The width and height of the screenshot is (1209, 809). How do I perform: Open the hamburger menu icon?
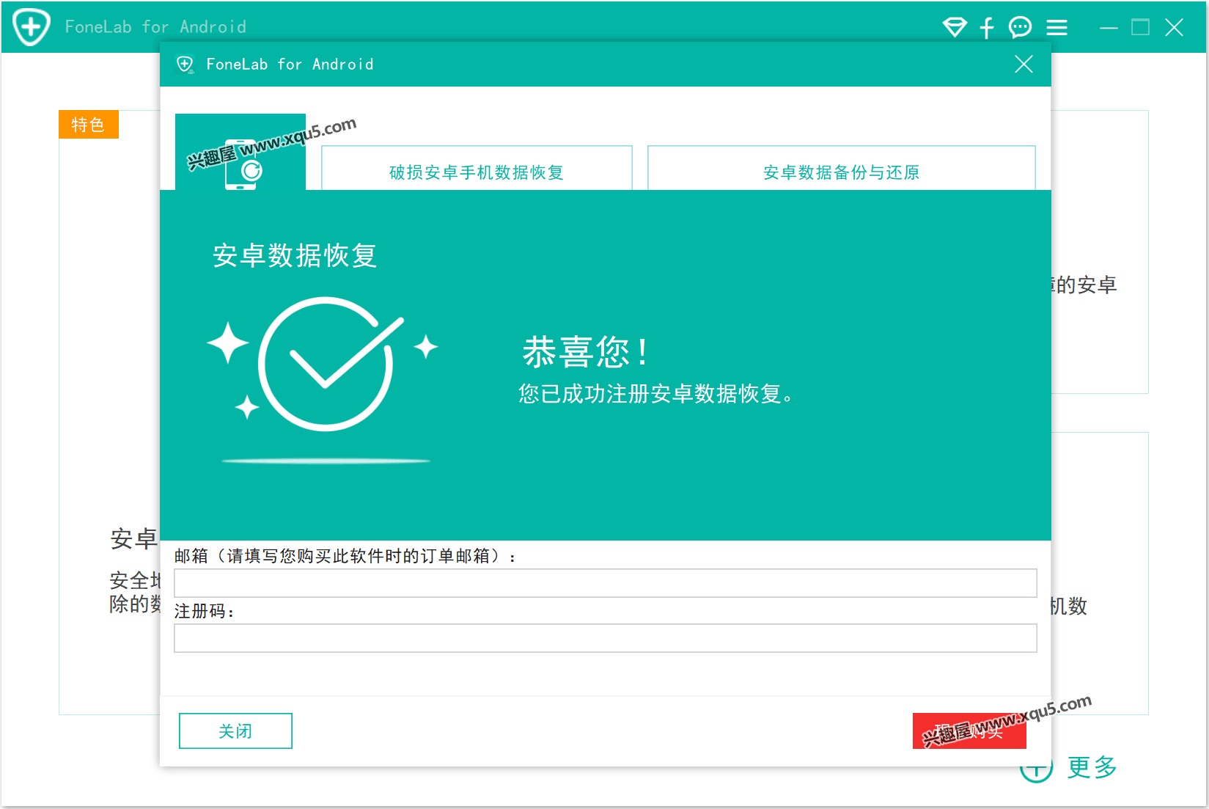[1057, 27]
